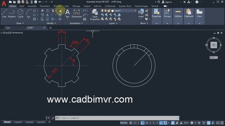Click Sign In button
The width and height of the screenshot is (225, 126).
pyautogui.click(x=167, y=2)
